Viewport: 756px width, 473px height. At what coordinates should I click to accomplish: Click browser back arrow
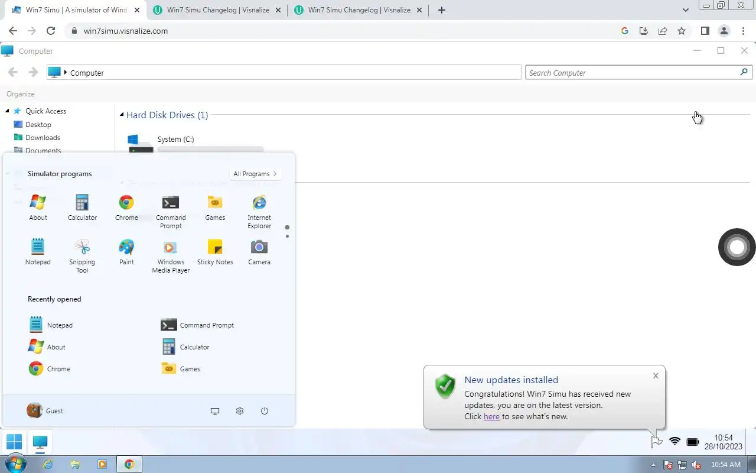tap(13, 31)
